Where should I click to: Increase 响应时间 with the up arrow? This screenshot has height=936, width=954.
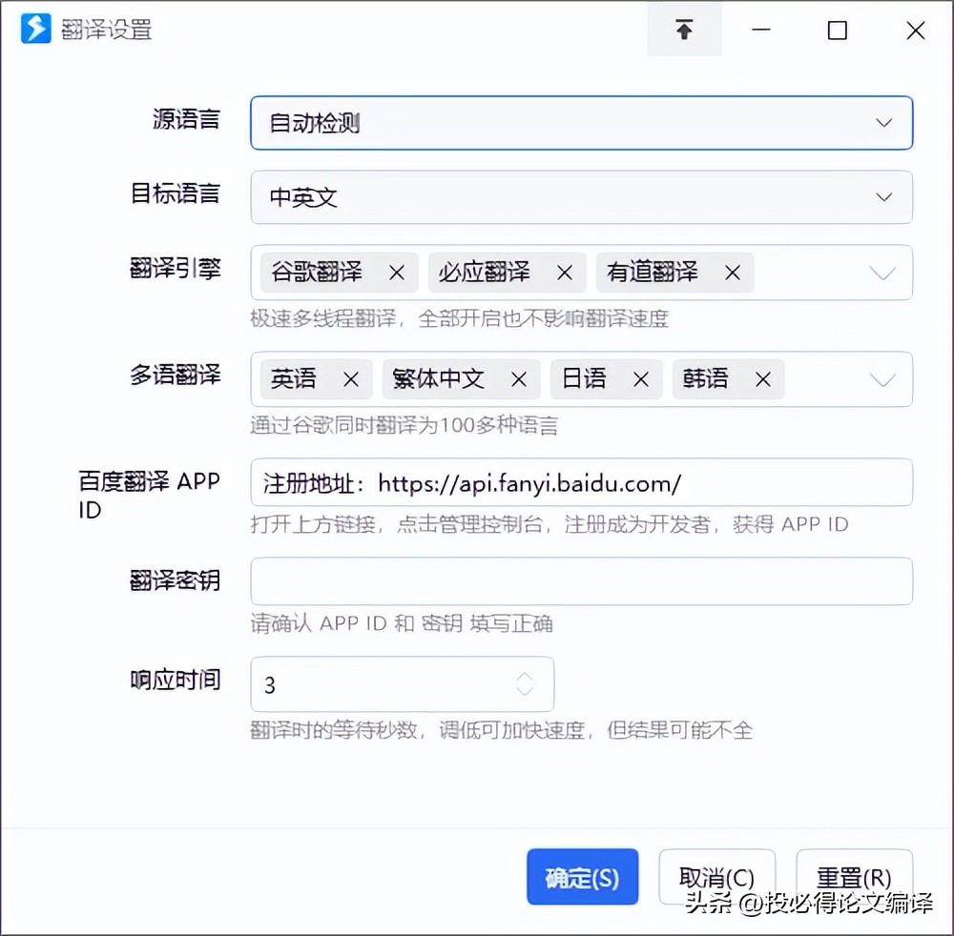coord(525,677)
